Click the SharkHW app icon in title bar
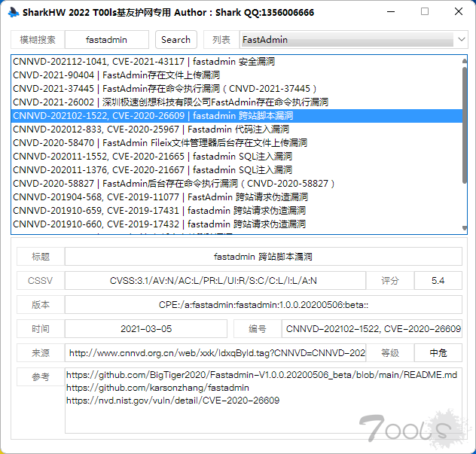The image size is (476, 454). [11, 13]
